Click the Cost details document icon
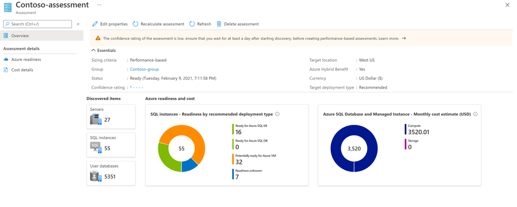This screenshot has width=517, height=207. point(6,70)
